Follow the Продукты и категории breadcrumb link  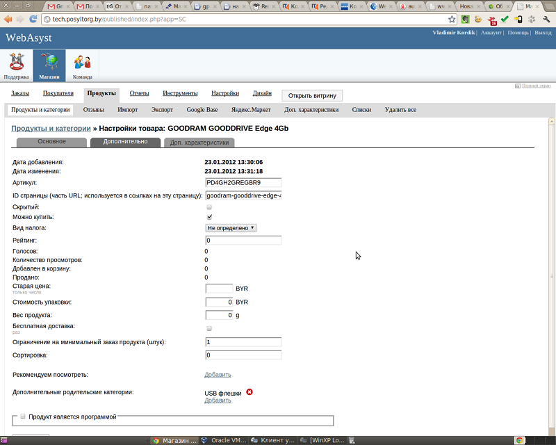(x=51, y=129)
